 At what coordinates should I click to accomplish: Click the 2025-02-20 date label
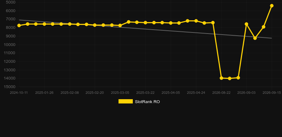[95, 93]
